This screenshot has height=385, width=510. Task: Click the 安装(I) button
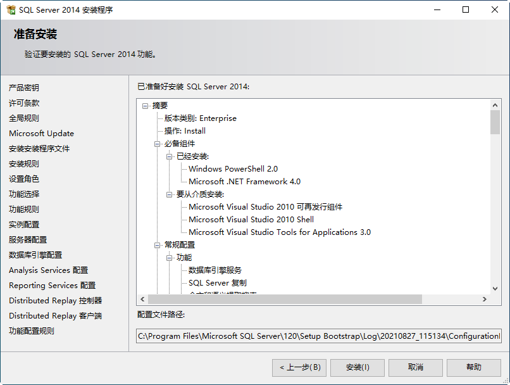point(358,367)
